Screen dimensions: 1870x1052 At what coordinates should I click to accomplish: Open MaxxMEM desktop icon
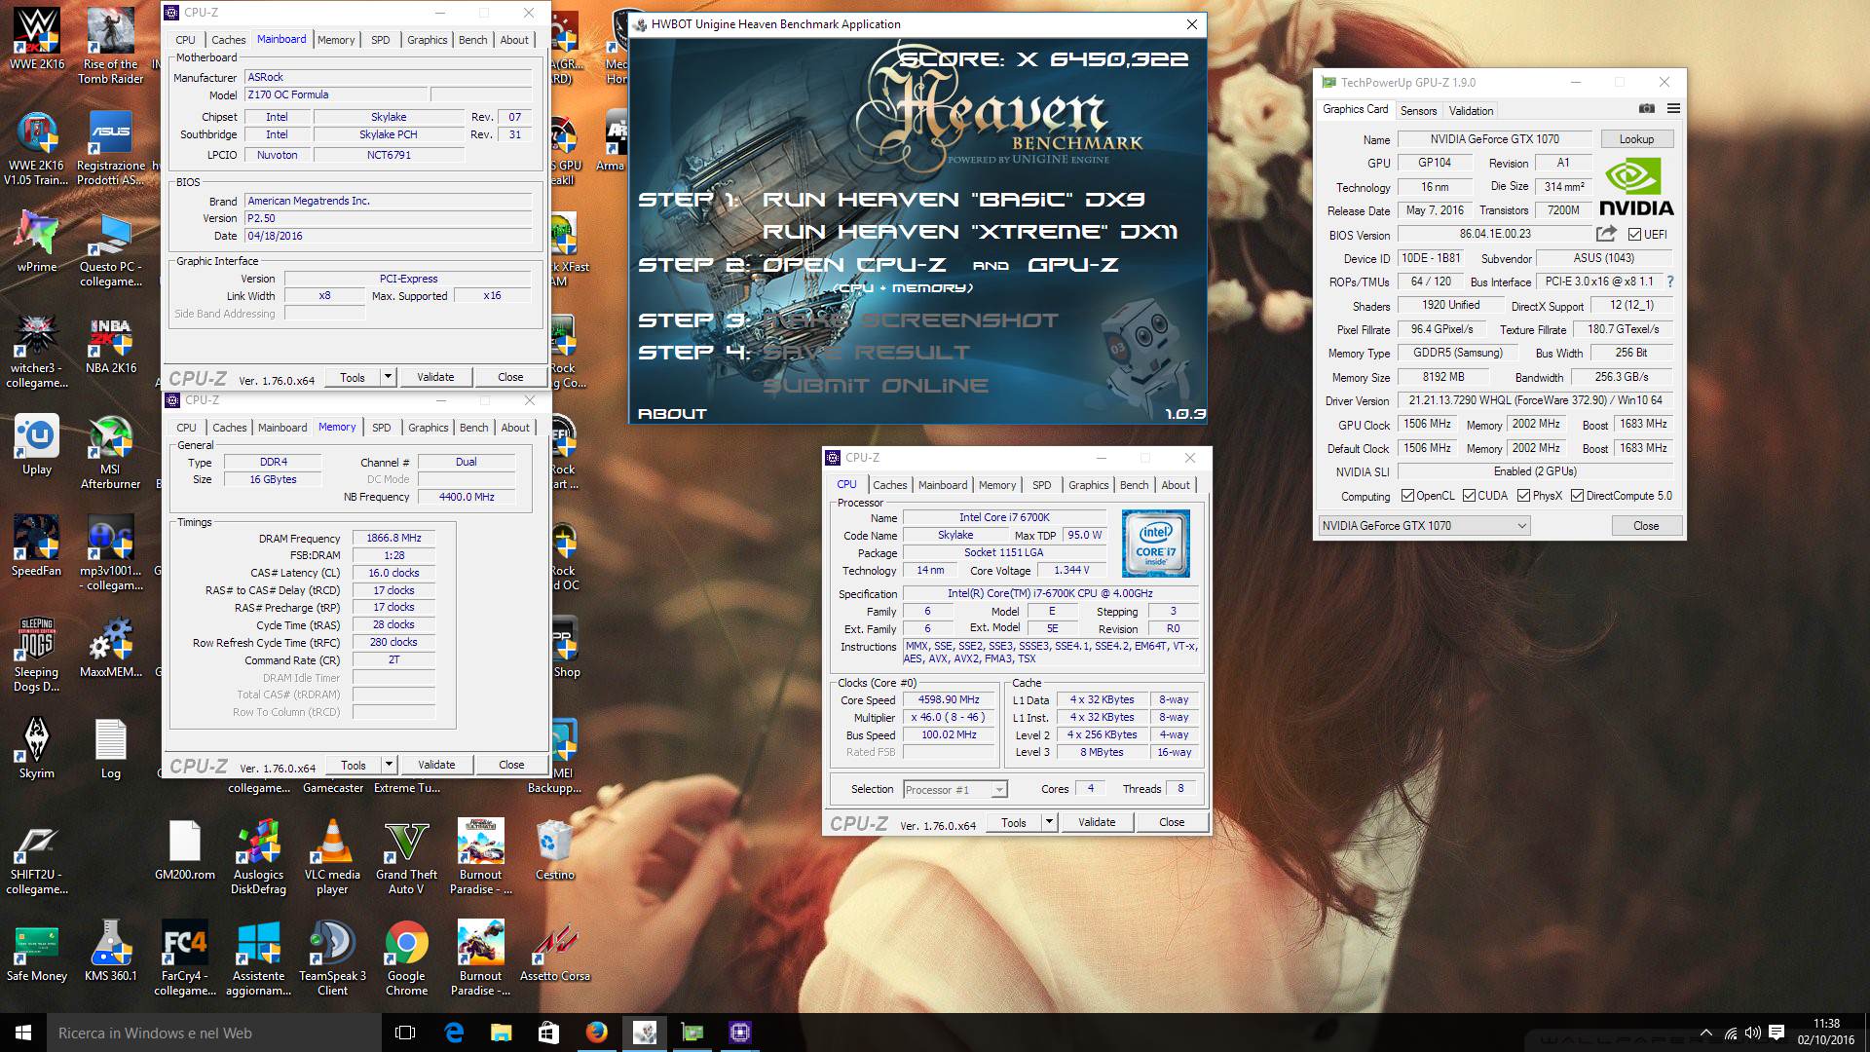coord(111,646)
